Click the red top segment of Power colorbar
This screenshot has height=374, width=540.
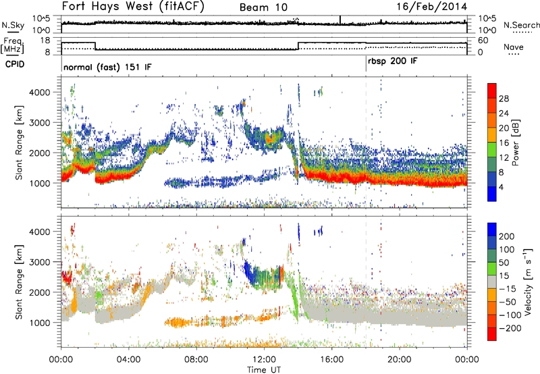coord(492,90)
